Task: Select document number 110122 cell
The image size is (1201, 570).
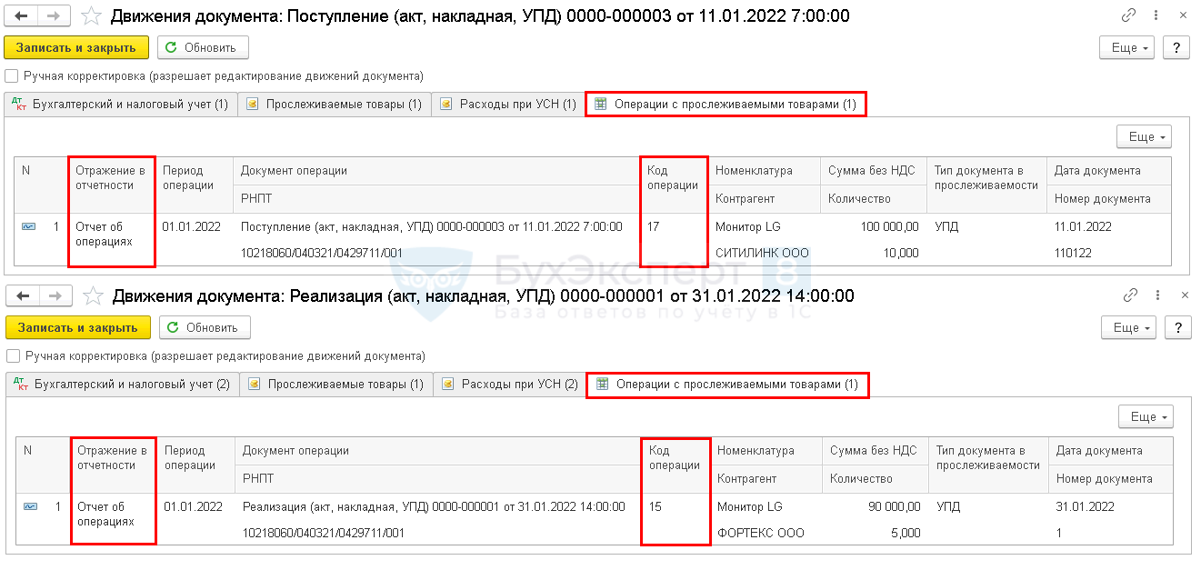Action: 1109,253
